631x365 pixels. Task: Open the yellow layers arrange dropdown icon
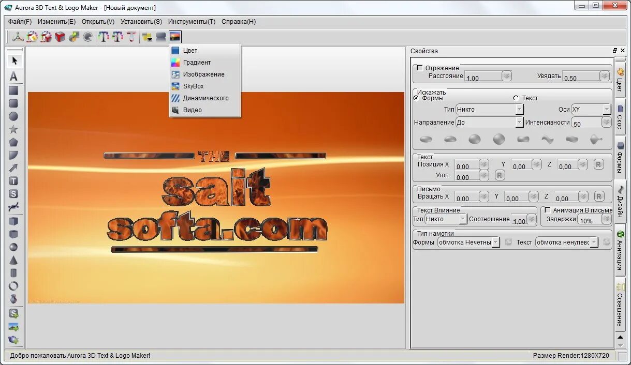coord(148,37)
